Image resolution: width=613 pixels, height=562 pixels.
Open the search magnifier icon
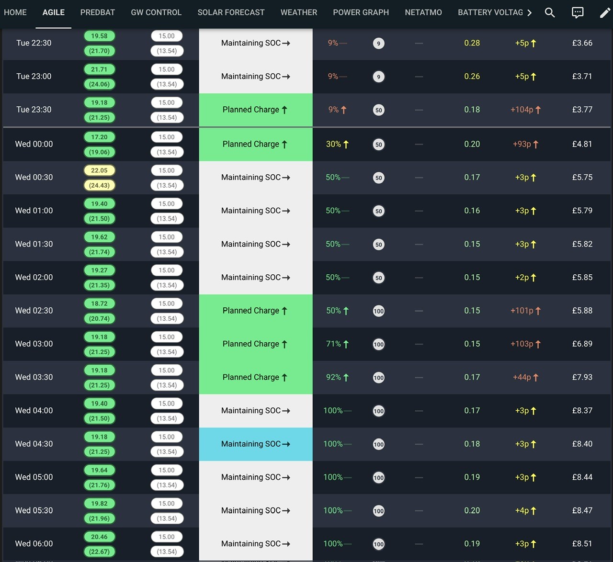[550, 12]
